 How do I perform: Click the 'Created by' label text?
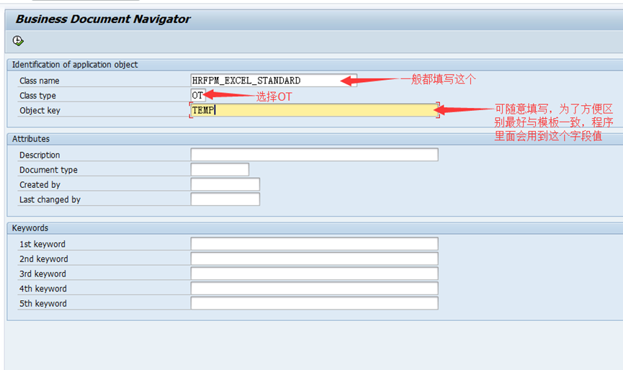pyautogui.click(x=40, y=184)
